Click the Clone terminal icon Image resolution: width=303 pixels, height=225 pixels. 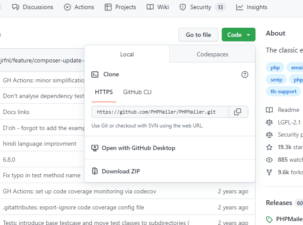[x=95, y=75]
